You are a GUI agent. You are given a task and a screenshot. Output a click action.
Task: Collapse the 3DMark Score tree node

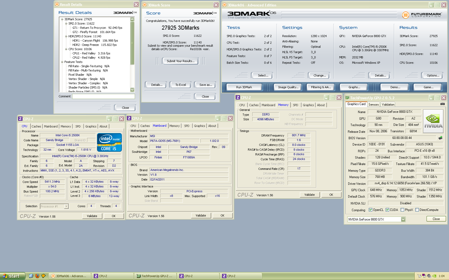click(x=62, y=19)
